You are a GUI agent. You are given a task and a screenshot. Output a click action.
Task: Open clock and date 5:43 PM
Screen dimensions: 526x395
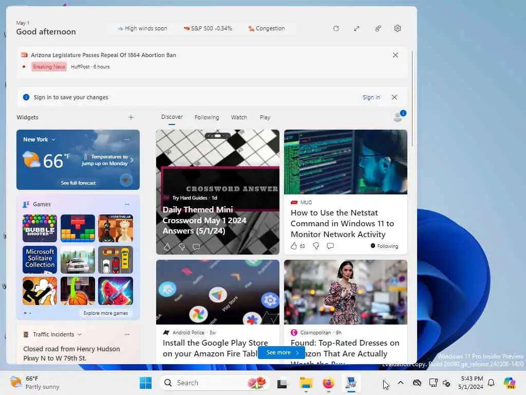(x=471, y=383)
